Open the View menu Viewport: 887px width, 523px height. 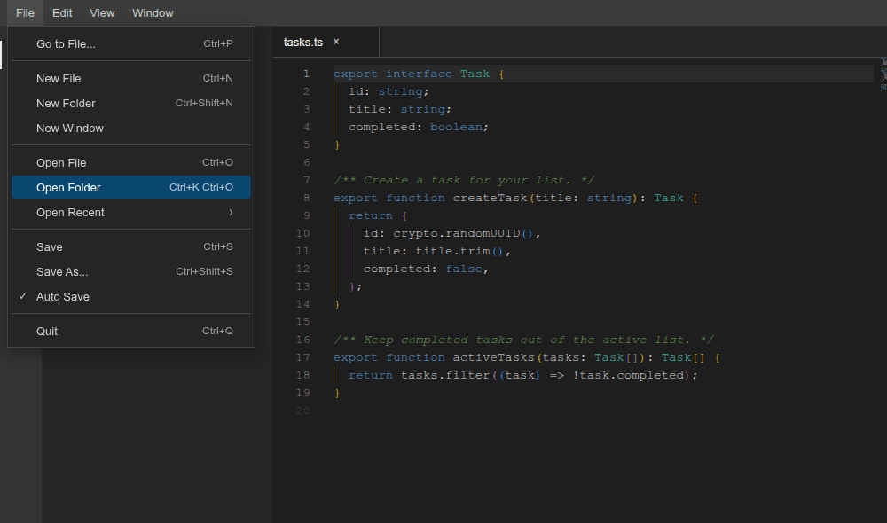(x=102, y=13)
